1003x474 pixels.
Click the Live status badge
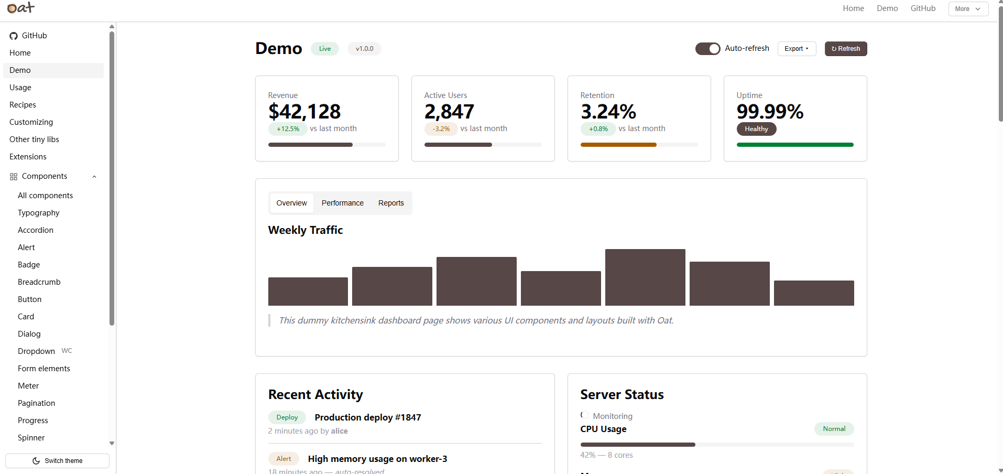325,49
